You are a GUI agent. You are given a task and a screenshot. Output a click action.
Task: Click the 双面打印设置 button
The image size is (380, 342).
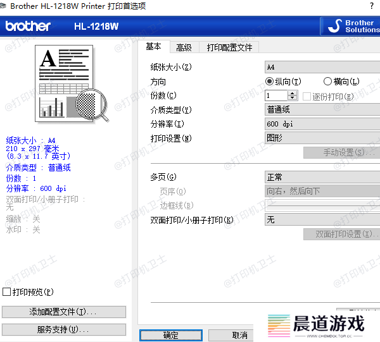click(342, 234)
